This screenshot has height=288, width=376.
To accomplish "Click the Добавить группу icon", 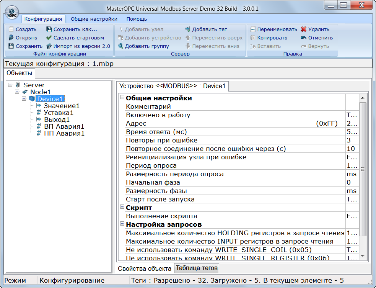I will (120, 46).
